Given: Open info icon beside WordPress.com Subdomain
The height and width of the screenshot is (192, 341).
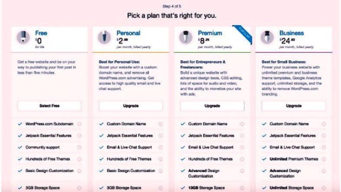Looking at the screenshot, I should coord(79,124).
